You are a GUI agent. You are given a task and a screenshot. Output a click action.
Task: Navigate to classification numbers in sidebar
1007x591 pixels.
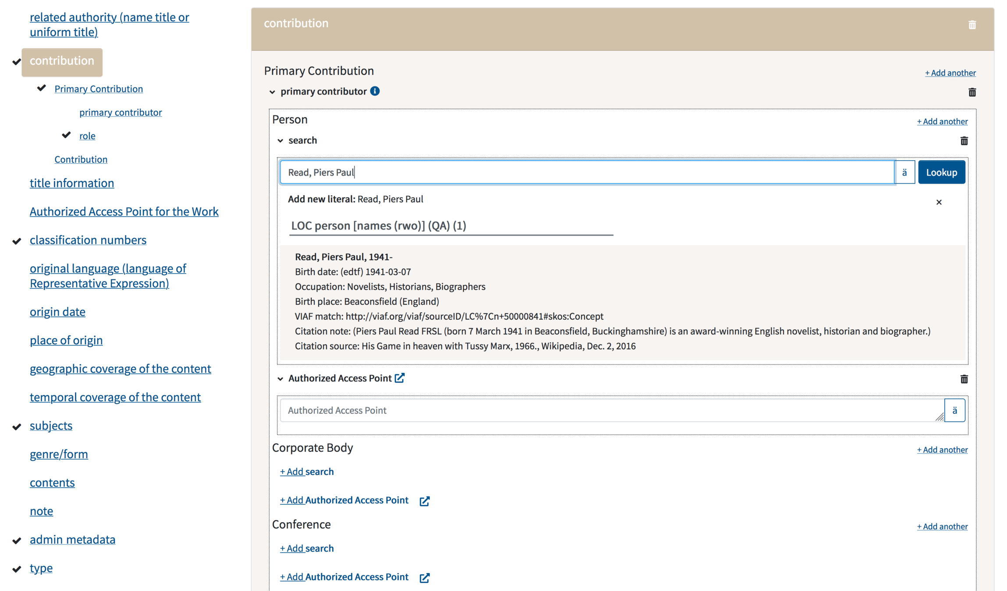[x=88, y=240]
